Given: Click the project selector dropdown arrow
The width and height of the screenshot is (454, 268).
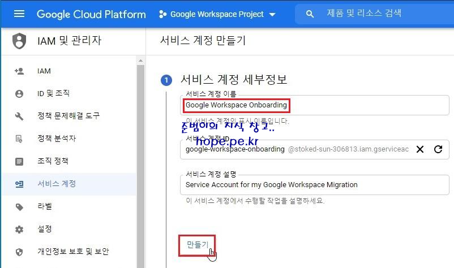Looking at the screenshot, I should [x=272, y=15].
